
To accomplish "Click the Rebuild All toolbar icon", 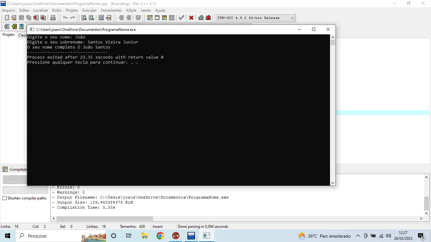I will tap(172, 18).
